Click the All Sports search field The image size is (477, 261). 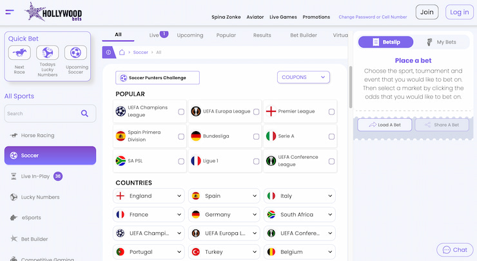50,114
